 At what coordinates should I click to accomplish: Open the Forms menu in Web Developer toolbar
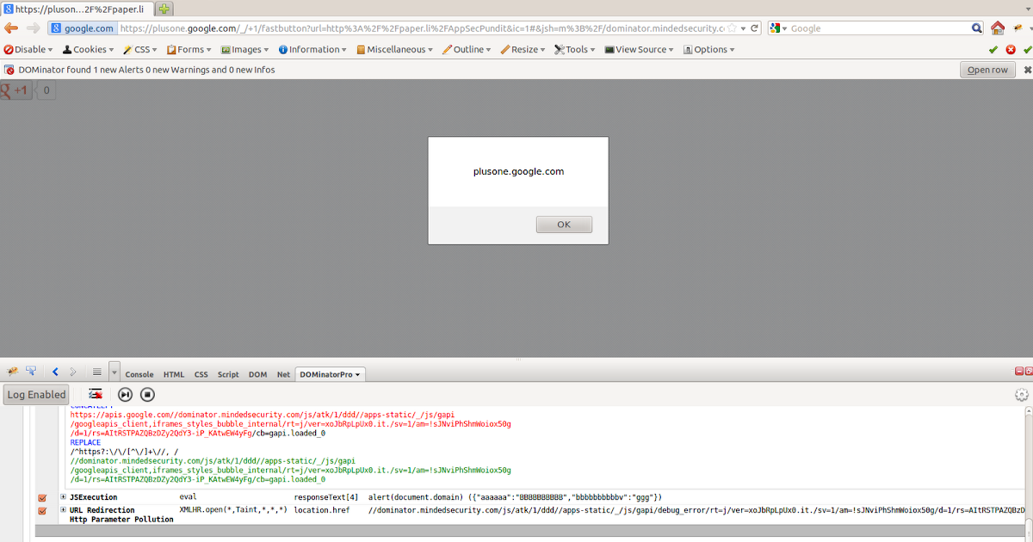tap(190, 50)
